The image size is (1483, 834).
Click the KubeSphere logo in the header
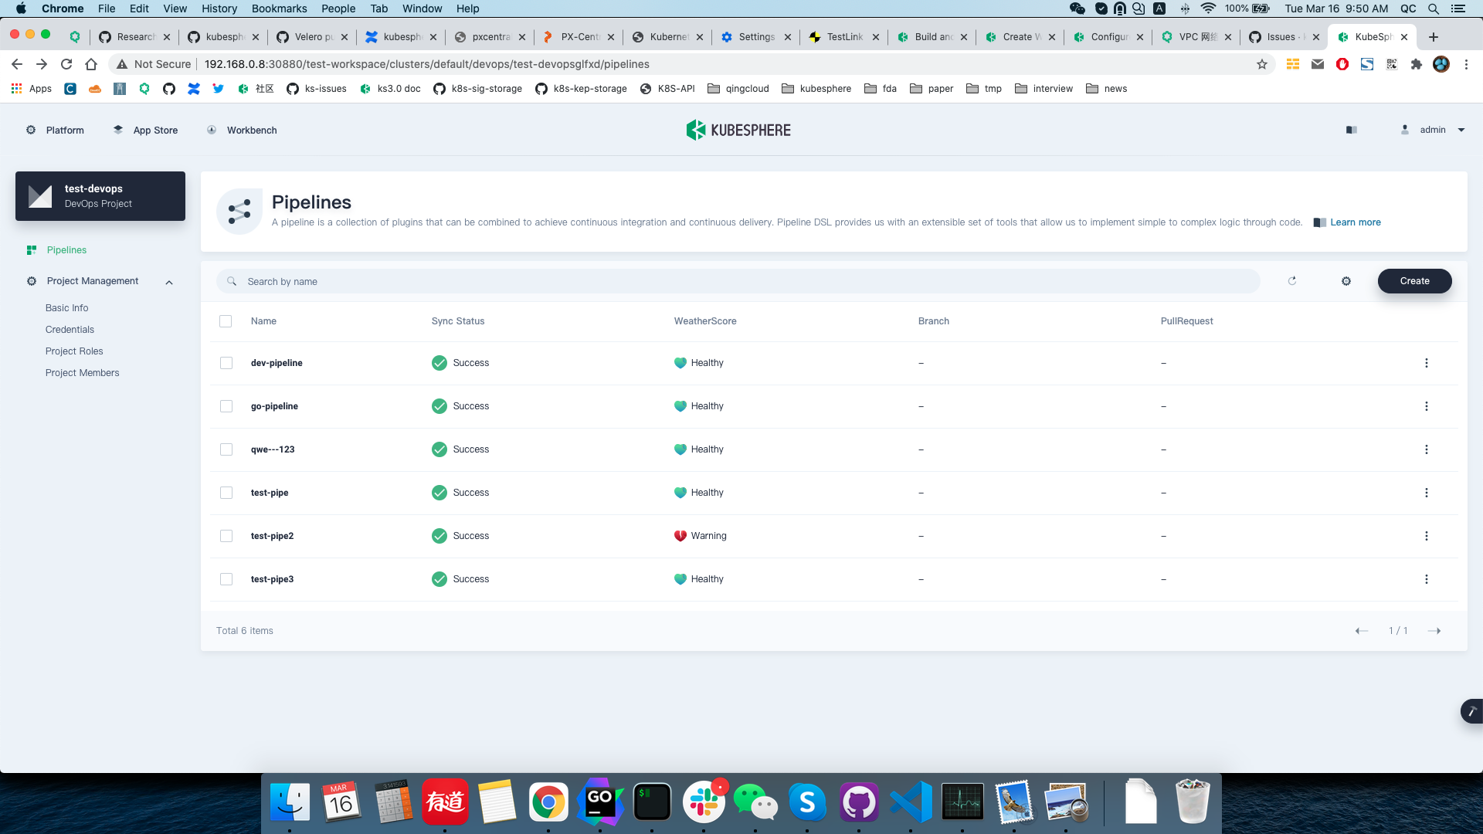738,130
